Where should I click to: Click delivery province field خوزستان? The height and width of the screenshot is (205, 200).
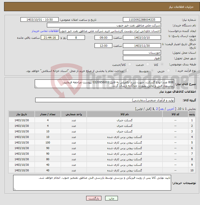click(x=142, y=53)
